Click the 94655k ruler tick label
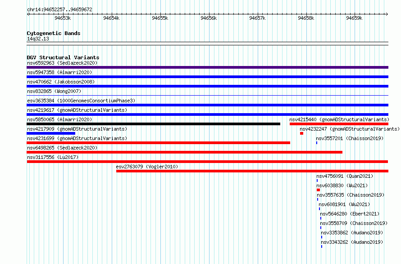 coord(160,18)
